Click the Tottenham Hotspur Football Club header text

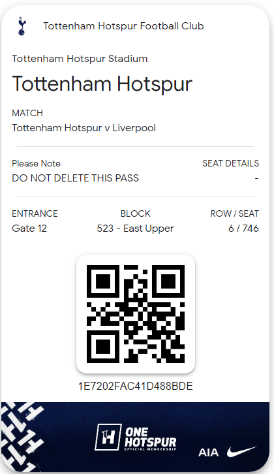(x=123, y=26)
